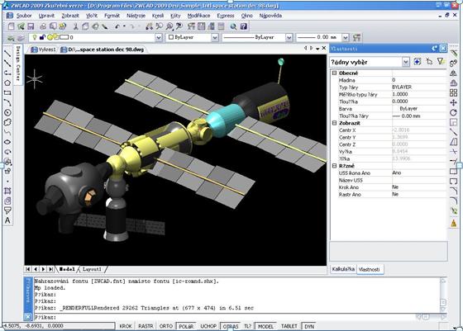
Task: Switch to the Layout1 tab
Action: (x=92, y=269)
